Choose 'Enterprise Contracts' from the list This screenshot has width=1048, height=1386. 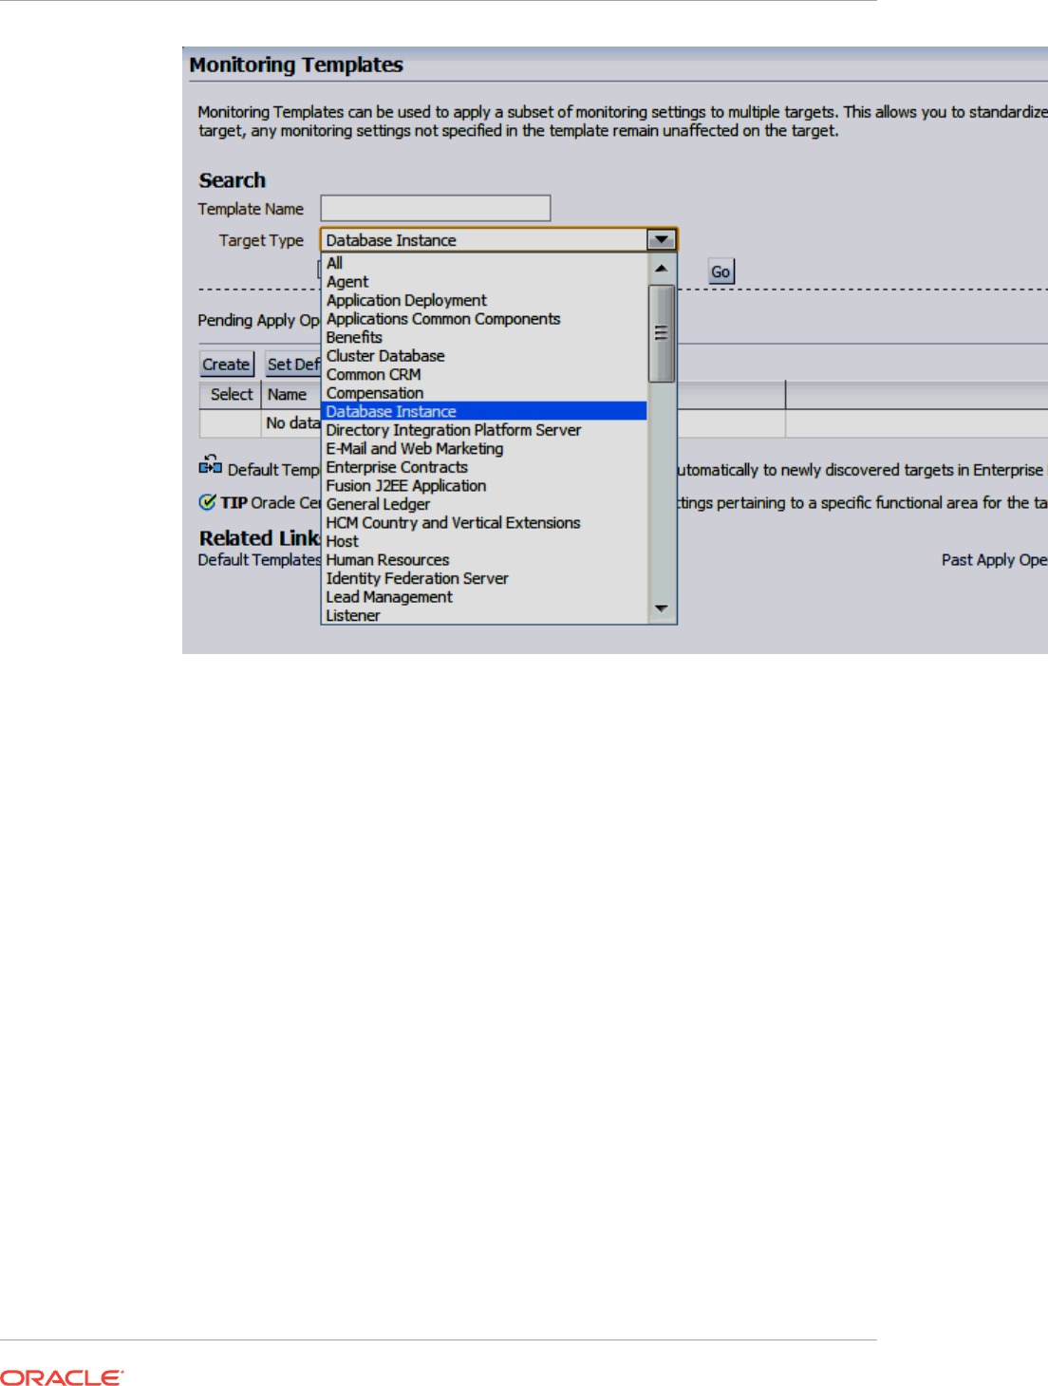pyautogui.click(x=485, y=467)
